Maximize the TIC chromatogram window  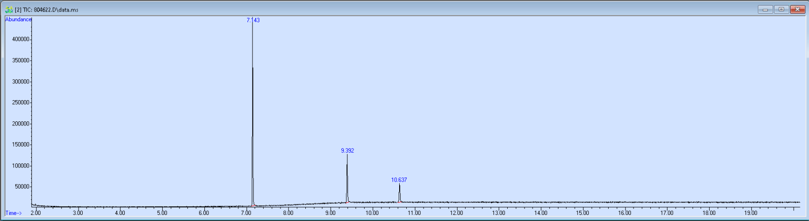coord(782,9)
